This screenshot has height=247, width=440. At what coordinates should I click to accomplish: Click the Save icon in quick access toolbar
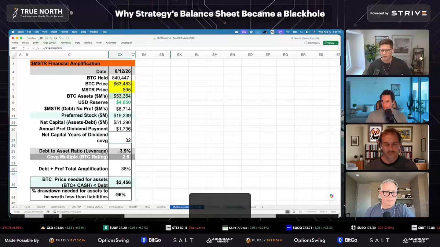51,38
